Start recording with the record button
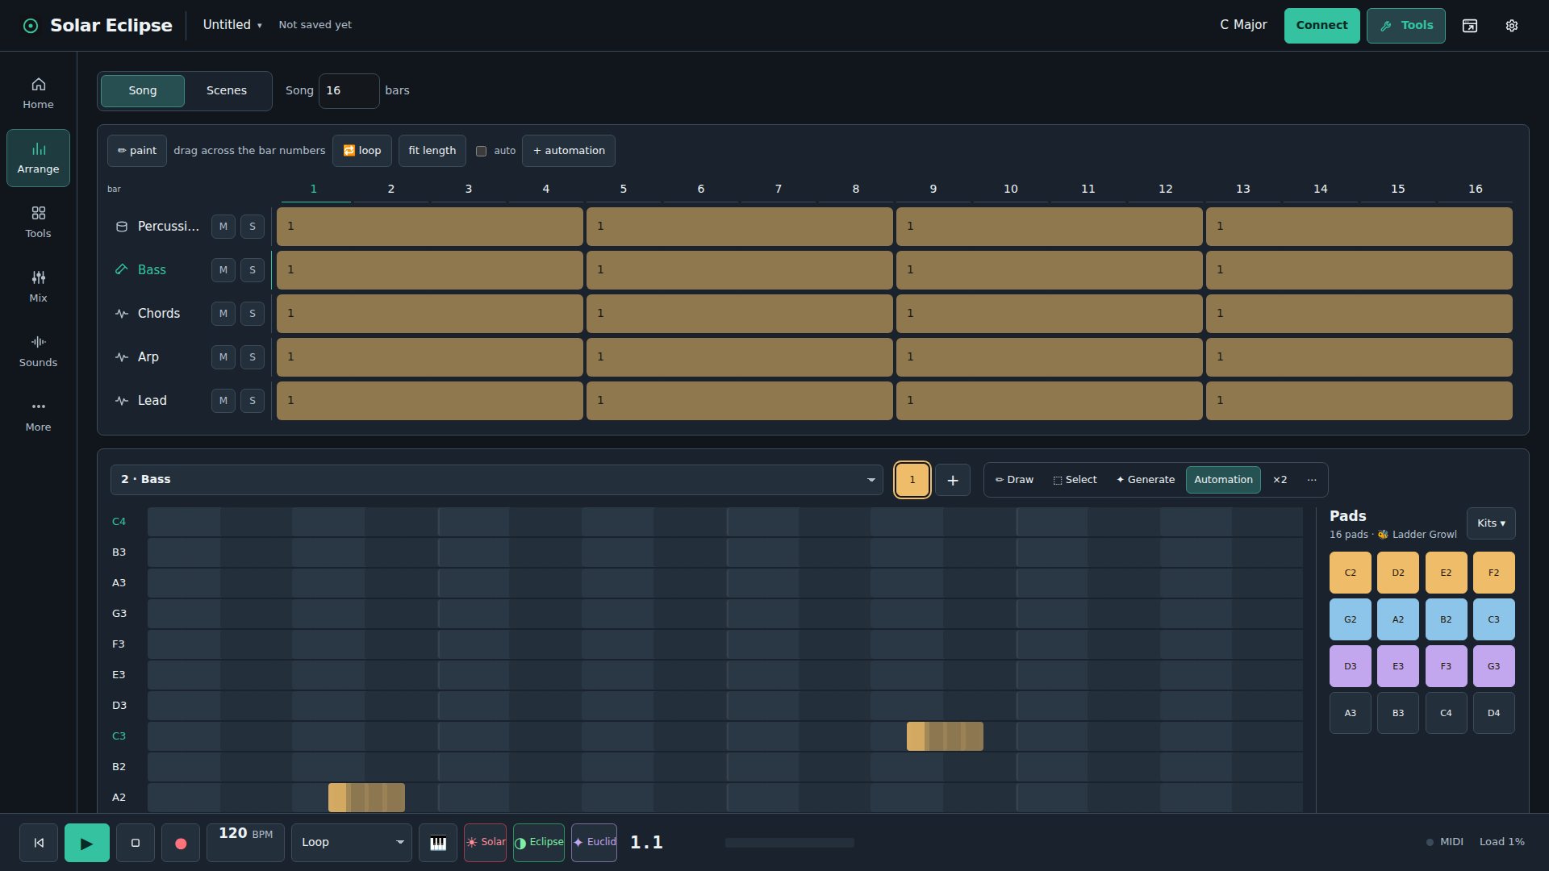 [x=181, y=843]
